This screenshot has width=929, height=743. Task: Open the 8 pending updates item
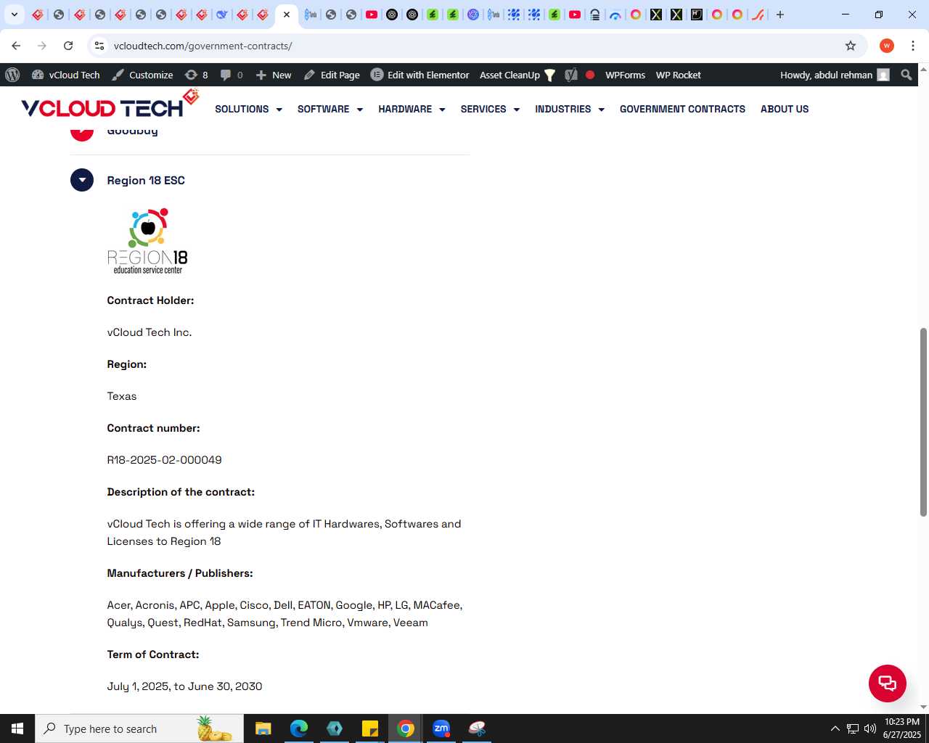196,75
